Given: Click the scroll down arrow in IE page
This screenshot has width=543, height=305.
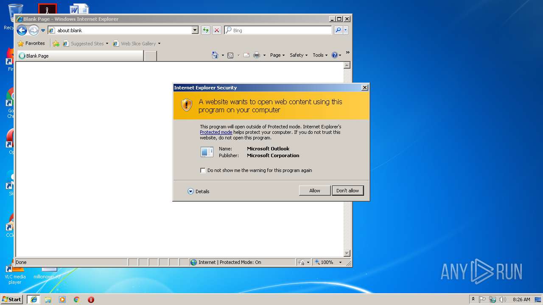Looking at the screenshot, I should pyautogui.click(x=347, y=253).
